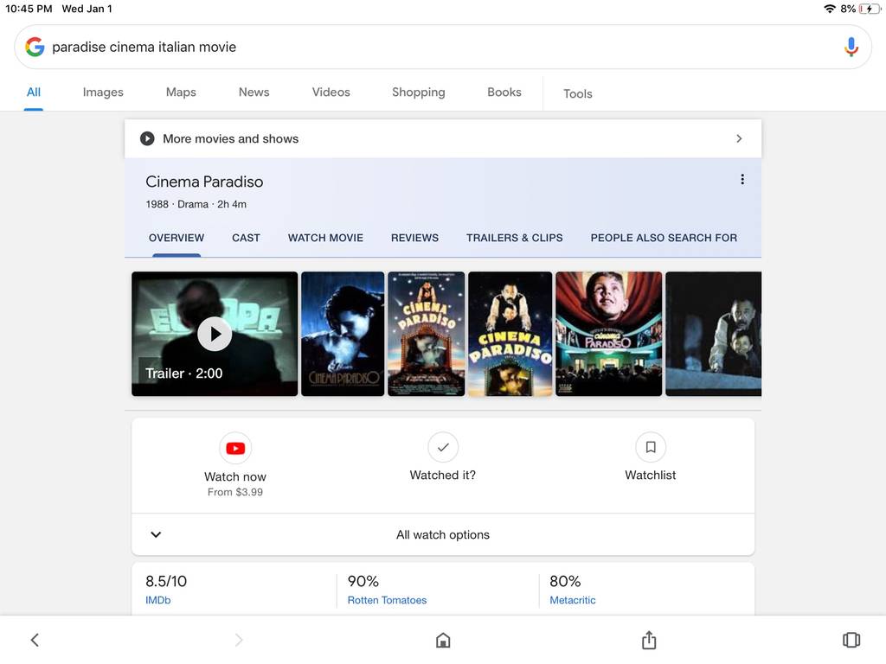This screenshot has height=664, width=886.
Task: Switch to Videos search tab
Action: coord(331,92)
